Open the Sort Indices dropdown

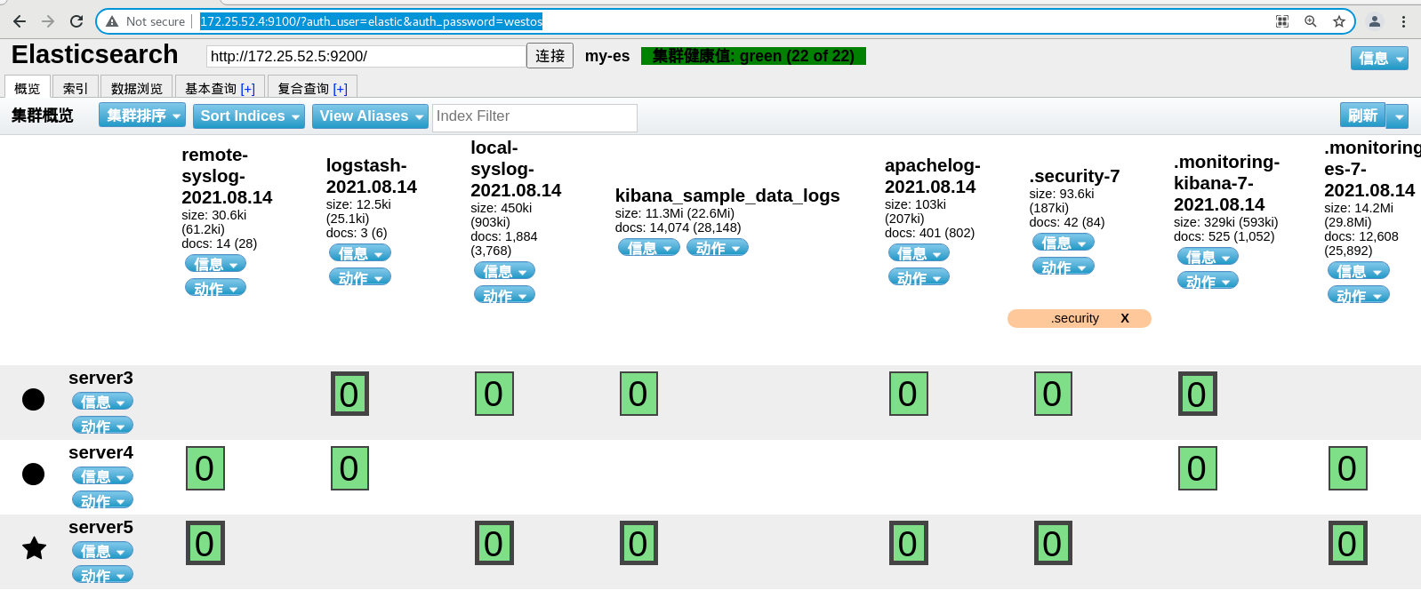(x=249, y=116)
